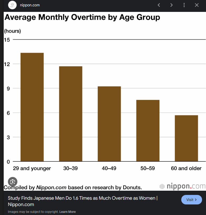206x215 pixels.
Task: Search inside image with Lens icon
Action: (13, 182)
